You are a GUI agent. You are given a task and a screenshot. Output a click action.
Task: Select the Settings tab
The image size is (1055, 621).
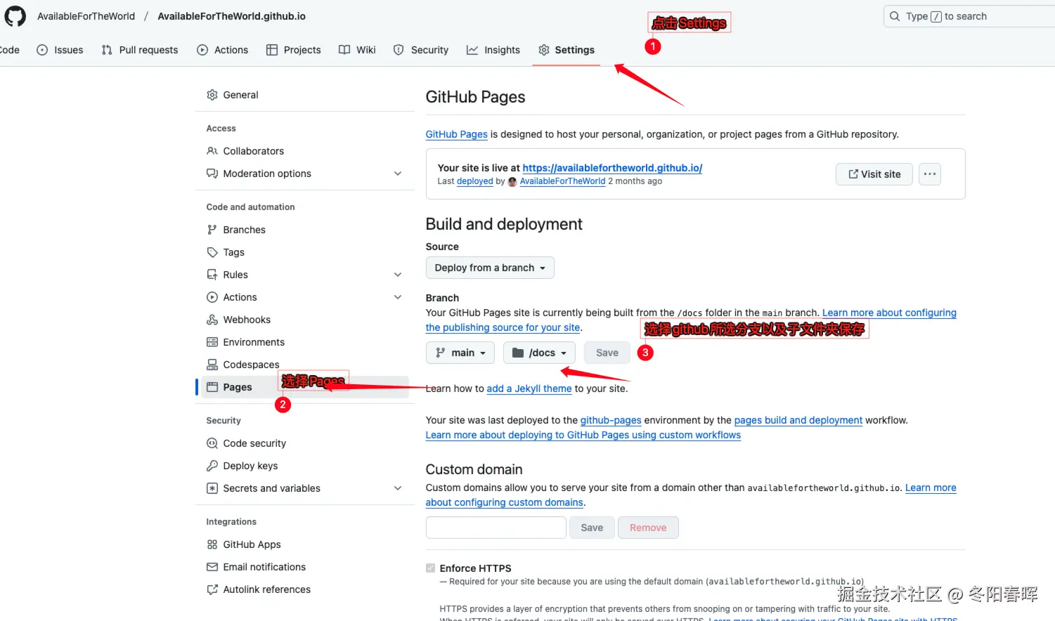tap(567, 50)
